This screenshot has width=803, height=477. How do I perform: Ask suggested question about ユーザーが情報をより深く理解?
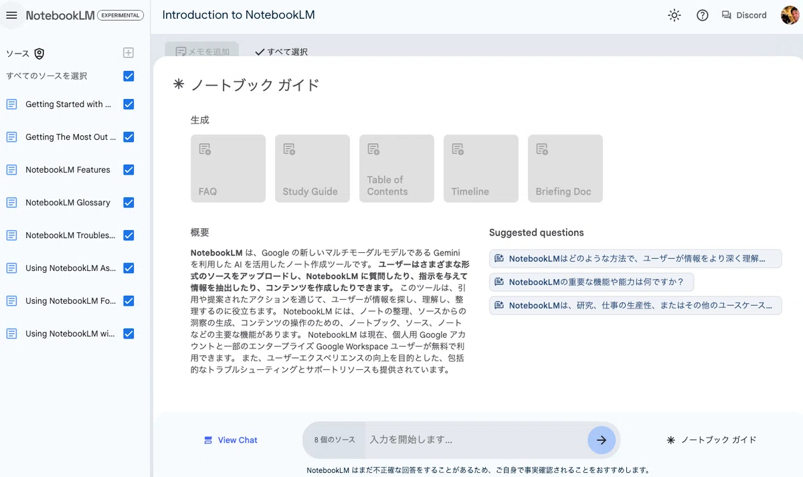click(636, 258)
